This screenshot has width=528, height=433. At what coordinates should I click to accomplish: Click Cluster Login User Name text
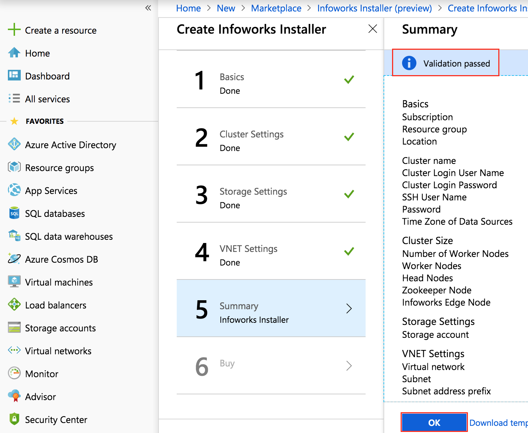tap(453, 173)
